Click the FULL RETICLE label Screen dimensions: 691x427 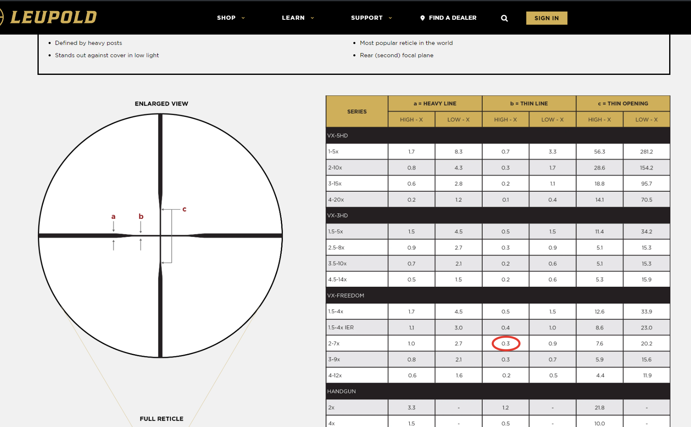pyautogui.click(x=161, y=419)
